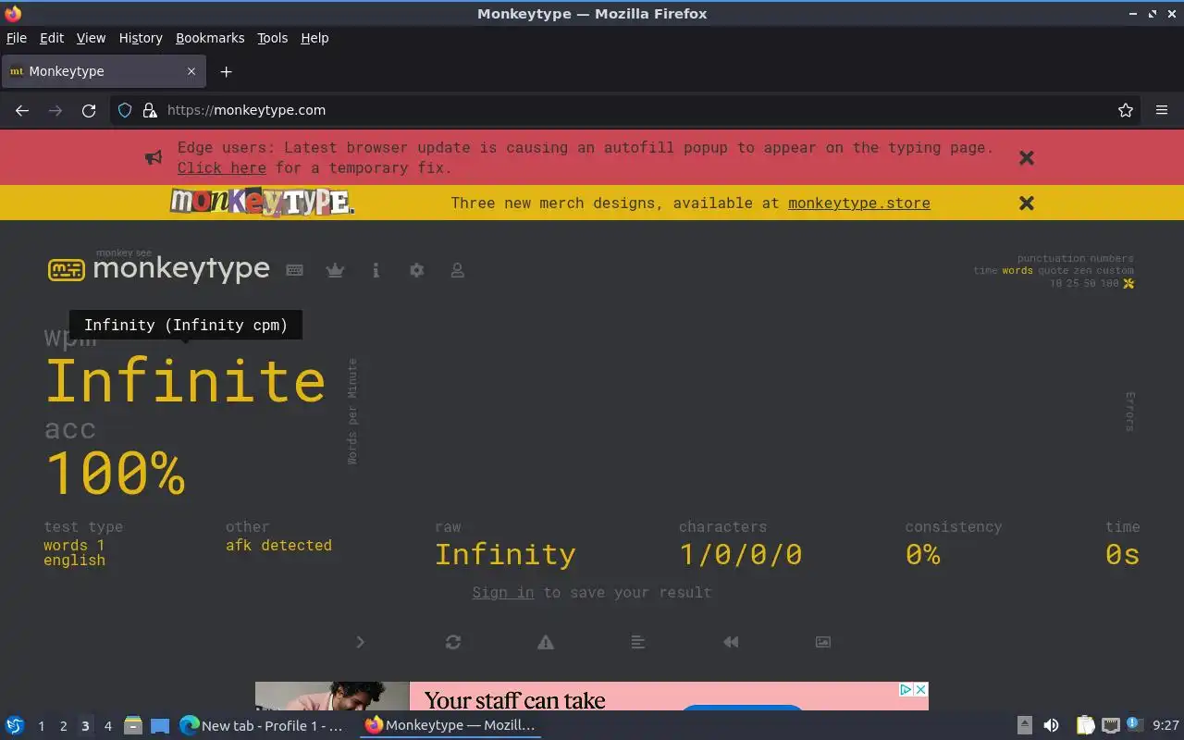Select quote test mode
1184x740 pixels.
tap(1054, 271)
